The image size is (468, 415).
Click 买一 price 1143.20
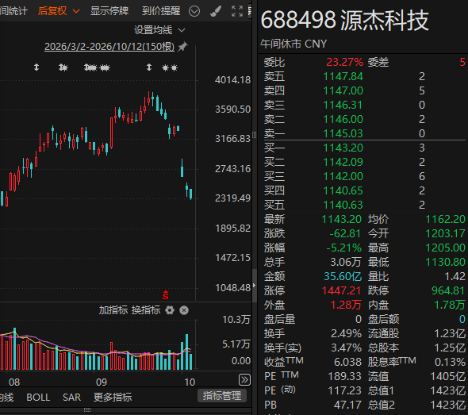[x=343, y=148]
